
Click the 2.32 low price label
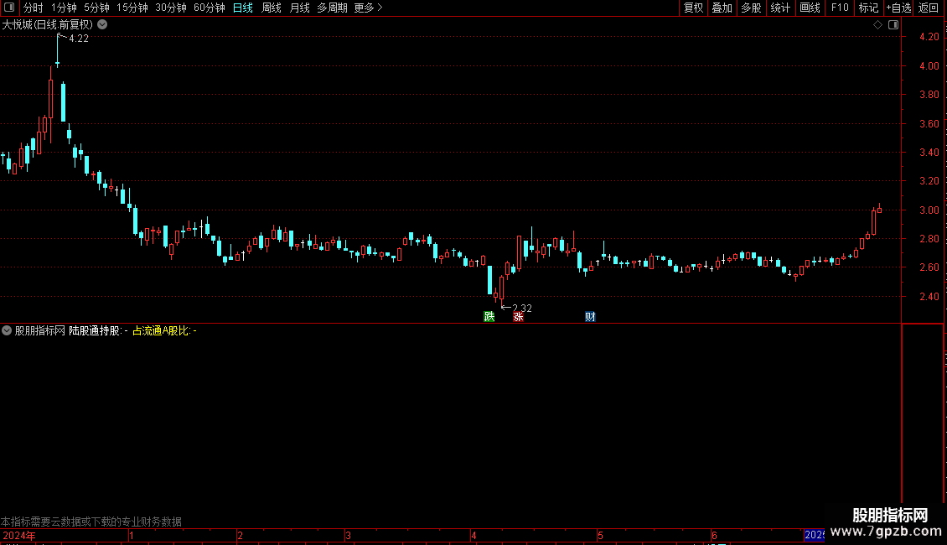[x=522, y=309]
